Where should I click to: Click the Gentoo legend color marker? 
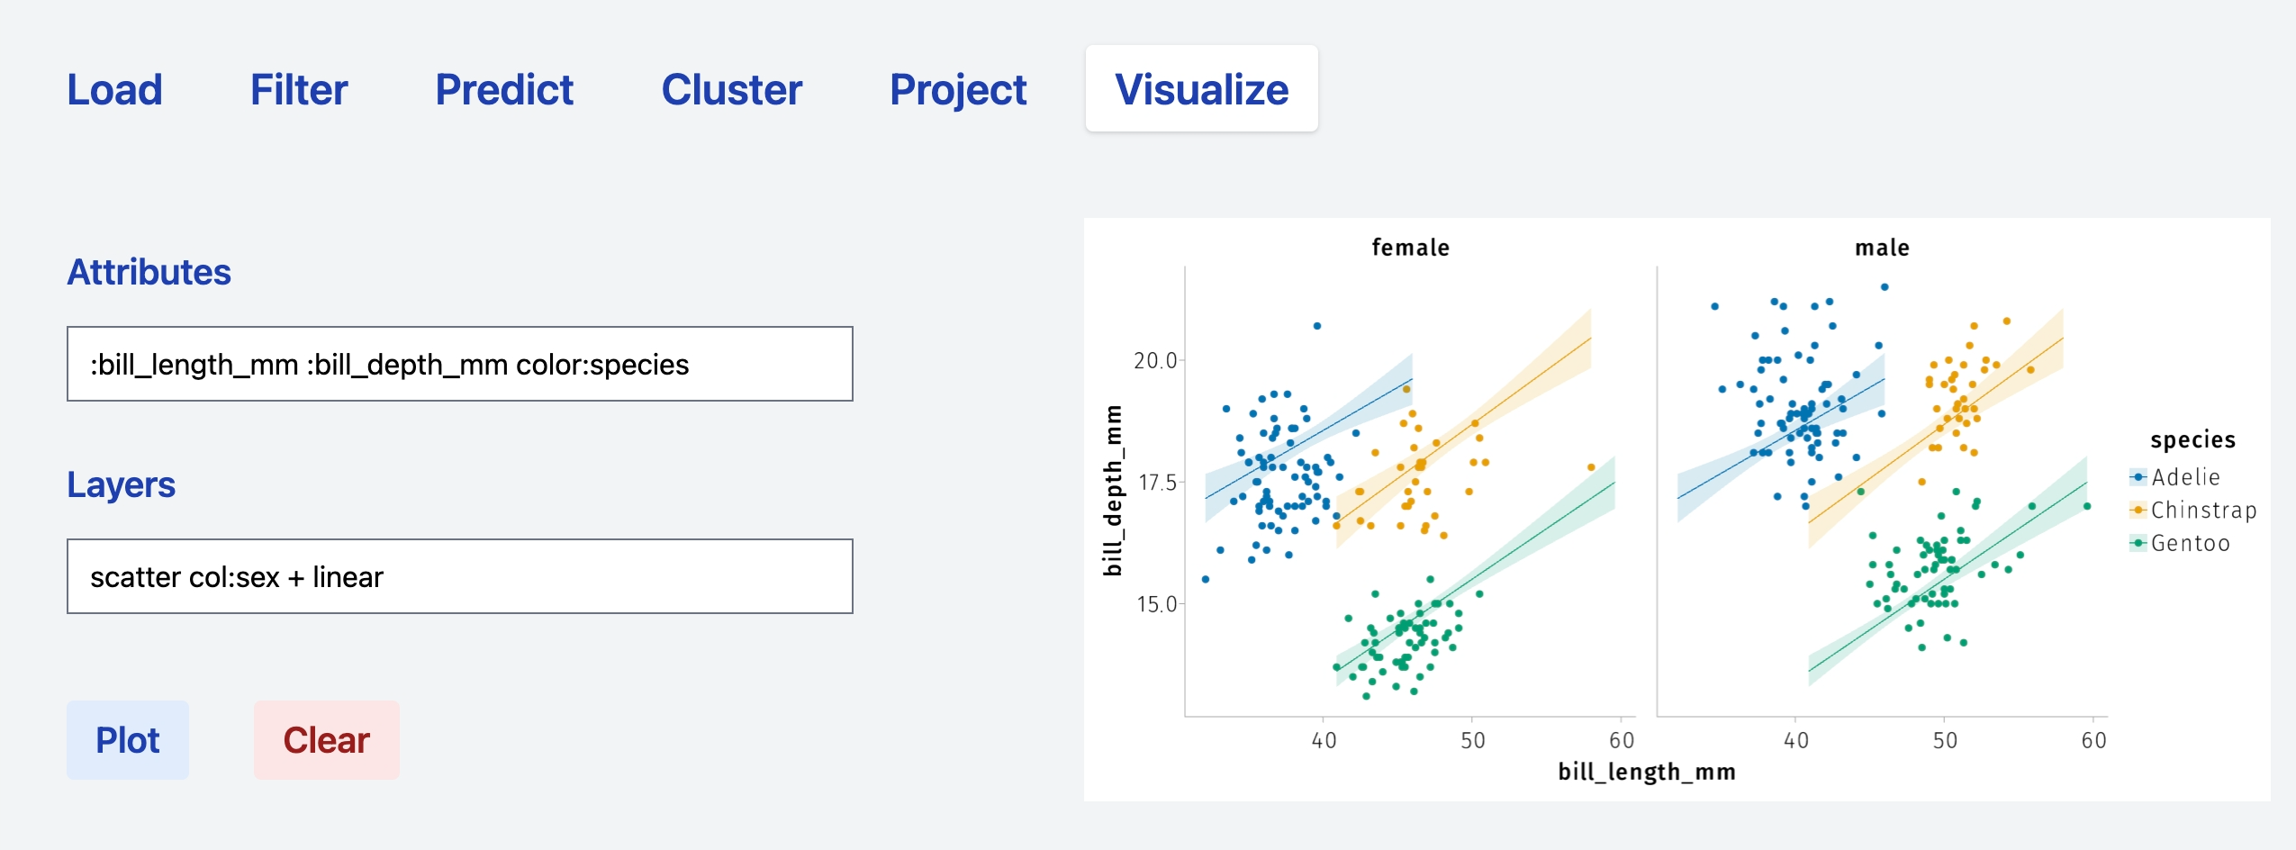coord(2138,543)
